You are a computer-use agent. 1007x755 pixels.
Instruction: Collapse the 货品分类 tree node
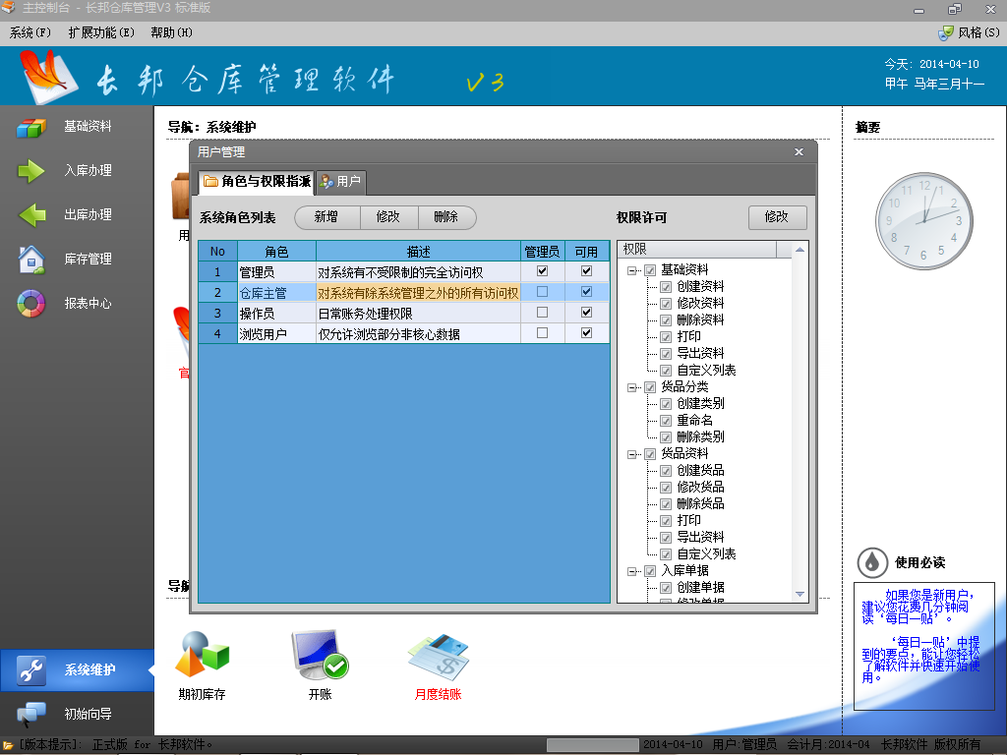click(x=633, y=387)
